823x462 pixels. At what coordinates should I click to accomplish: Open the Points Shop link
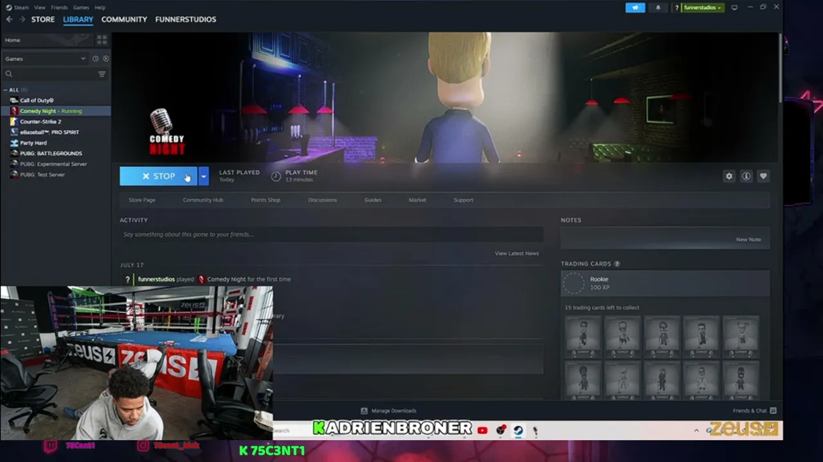(266, 200)
